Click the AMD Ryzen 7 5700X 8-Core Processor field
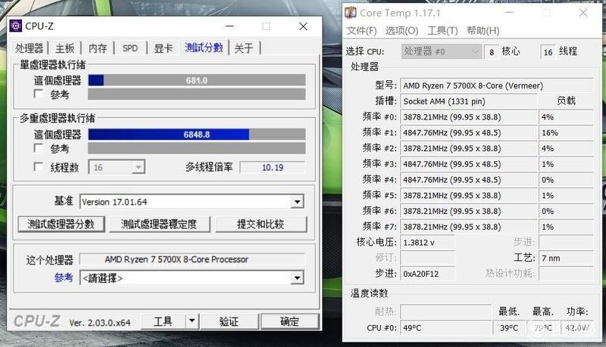The width and height of the screenshot is (606, 347). 192,259
